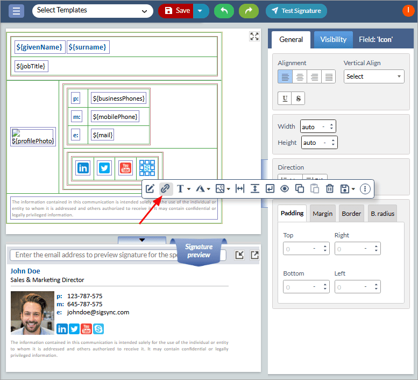Viewport: 418px width, 380px height.
Task: Switch to the Visibility tab
Action: click(x=333, y=39)
